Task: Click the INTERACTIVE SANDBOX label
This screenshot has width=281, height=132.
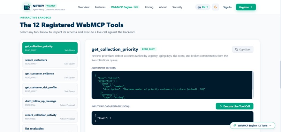Action: [36, 18]
